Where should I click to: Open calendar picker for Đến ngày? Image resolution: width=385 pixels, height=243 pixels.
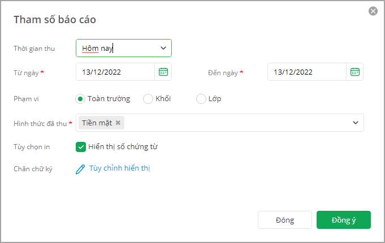coord(355,72)
